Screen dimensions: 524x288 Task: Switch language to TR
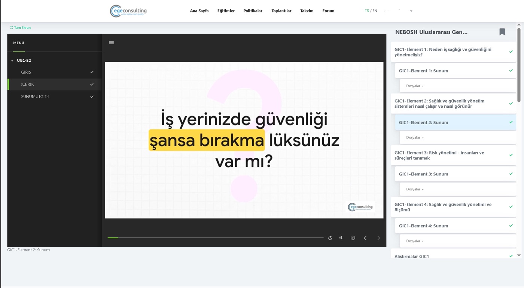(367, 11)
